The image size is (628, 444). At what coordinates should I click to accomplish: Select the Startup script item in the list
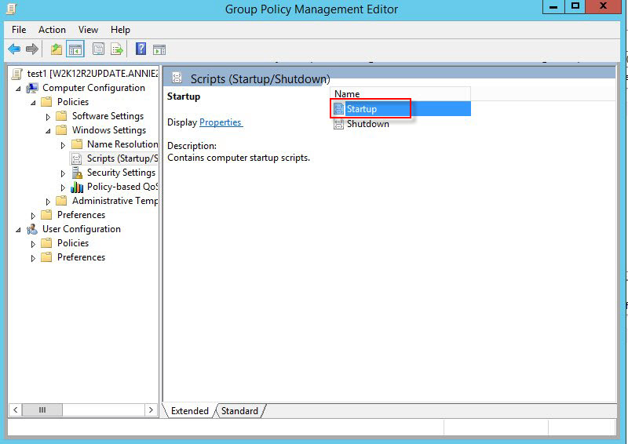coord(361,109)
